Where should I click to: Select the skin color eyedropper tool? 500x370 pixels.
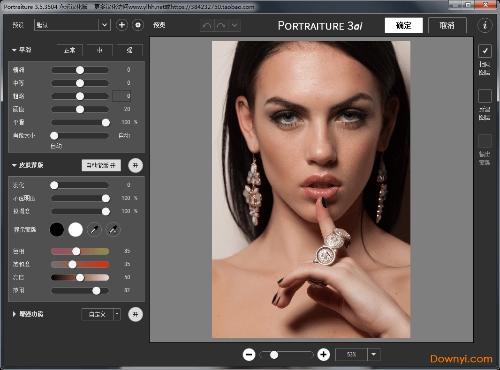point(94,229)
